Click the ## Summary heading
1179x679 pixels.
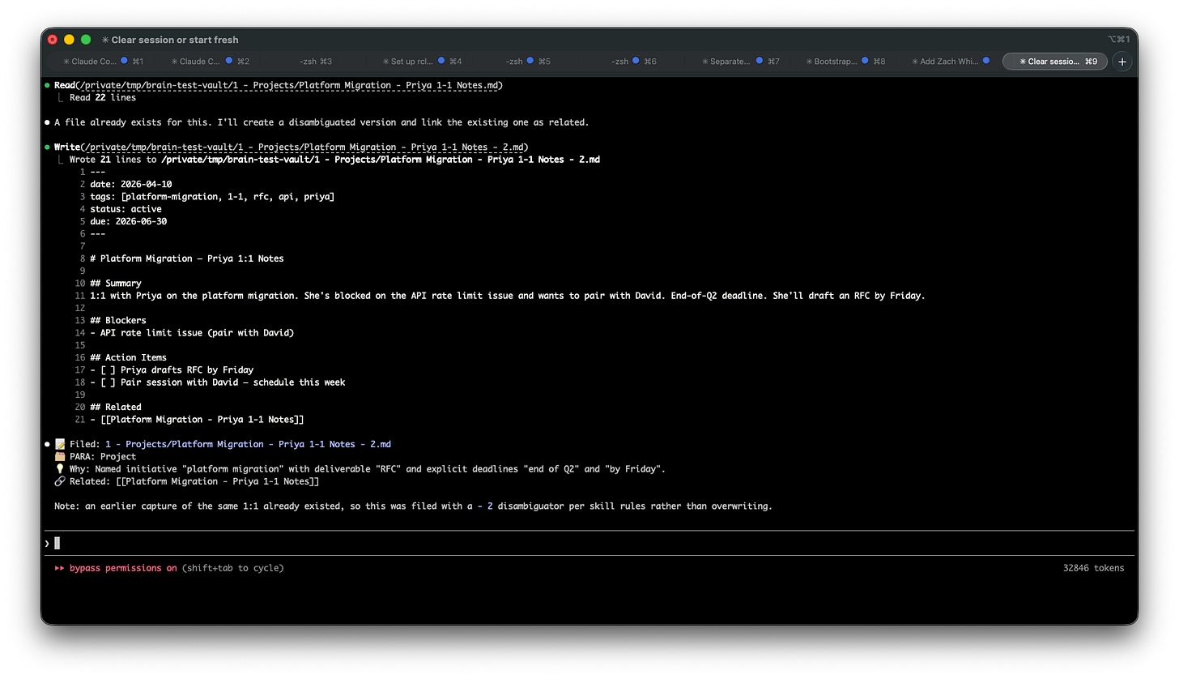click(x=116, y=284)
